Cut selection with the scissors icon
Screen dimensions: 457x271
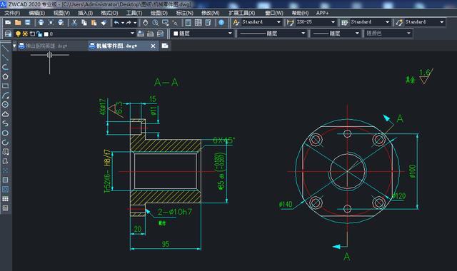pos(74,22)
